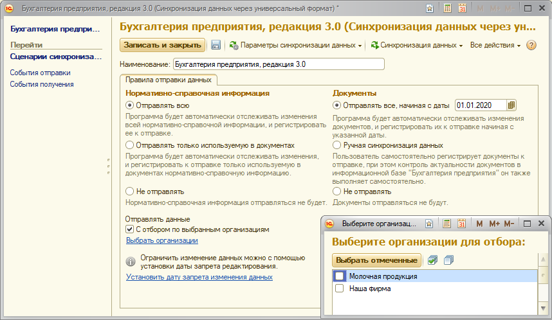Click the save diskette icon in toolbar
552x320 pixels.
click(216, 45)
